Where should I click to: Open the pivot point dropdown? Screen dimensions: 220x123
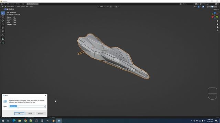(x=108, y=6)
